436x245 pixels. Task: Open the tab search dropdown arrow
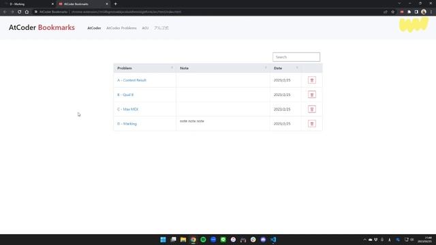point(399,3)
